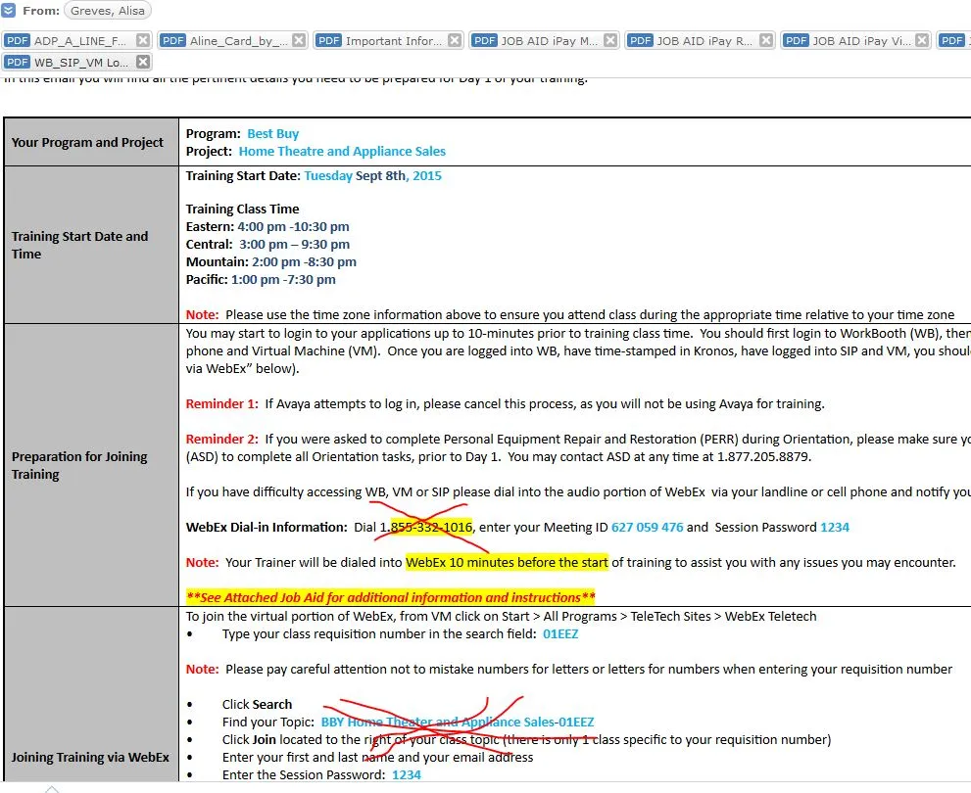
Task: Click the Meeting ID 627 059 476
Action: click(647, 528)
